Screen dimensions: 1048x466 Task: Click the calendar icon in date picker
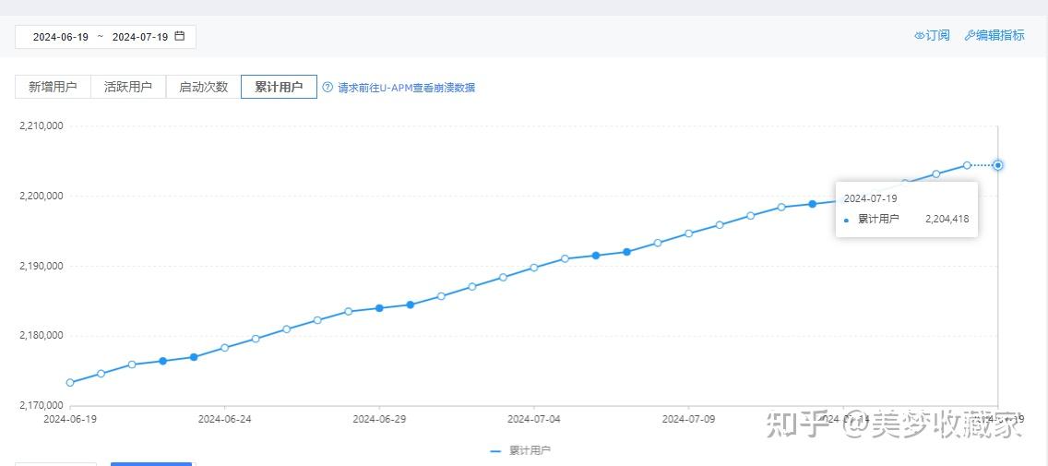point(180,36)
